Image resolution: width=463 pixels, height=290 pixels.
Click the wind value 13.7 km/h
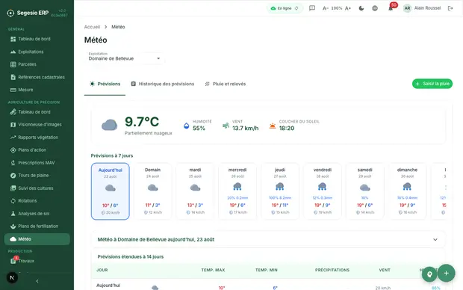[x=246, y=129]
